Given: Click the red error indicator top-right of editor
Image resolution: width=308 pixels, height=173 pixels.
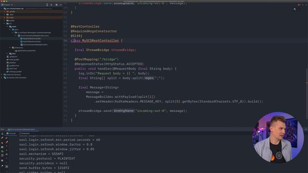Looking at the screenshot, I should (x=298, y=5).
